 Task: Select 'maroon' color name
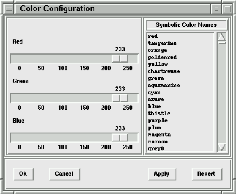pos(180,142)
